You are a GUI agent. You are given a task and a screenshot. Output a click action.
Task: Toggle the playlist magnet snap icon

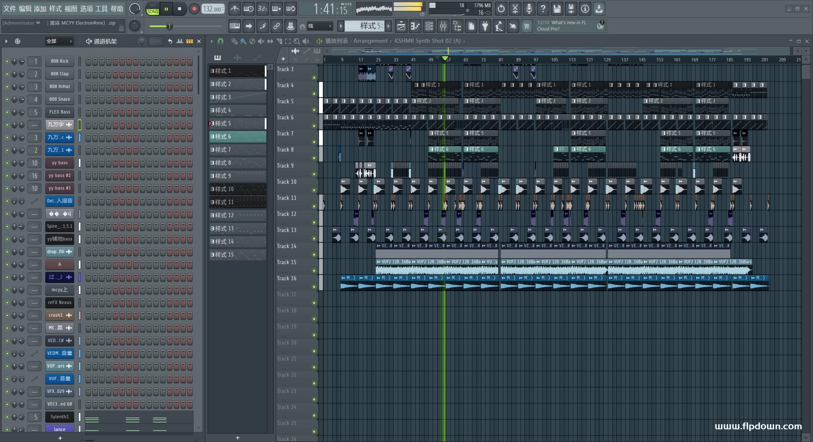pyautogui.click(x=220, y=41)
